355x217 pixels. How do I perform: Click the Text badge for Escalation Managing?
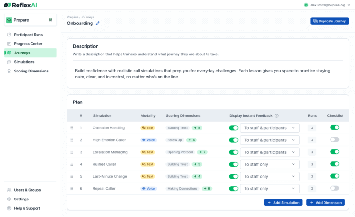click(147, 152)
